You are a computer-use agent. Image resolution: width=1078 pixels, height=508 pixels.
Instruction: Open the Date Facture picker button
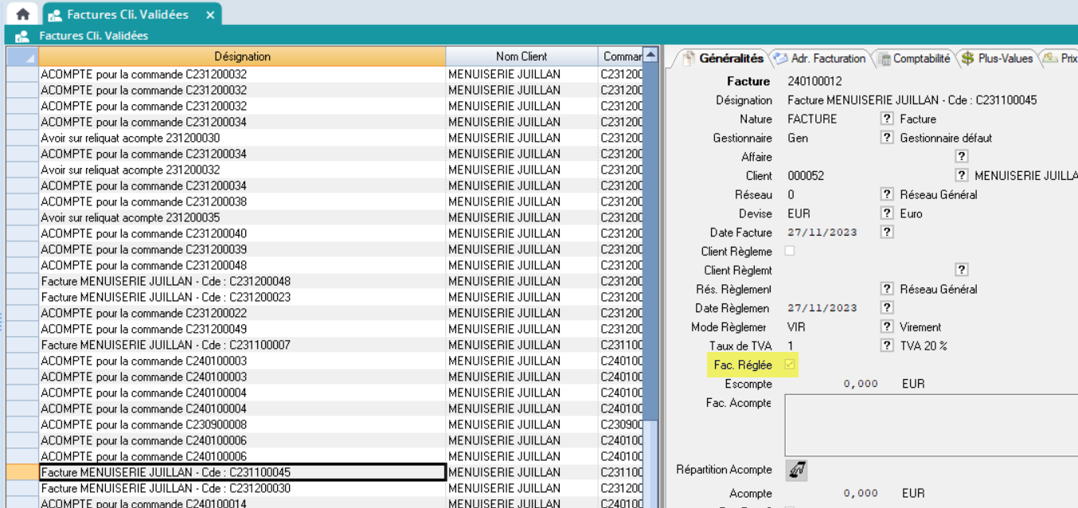(x=887, y=233)
